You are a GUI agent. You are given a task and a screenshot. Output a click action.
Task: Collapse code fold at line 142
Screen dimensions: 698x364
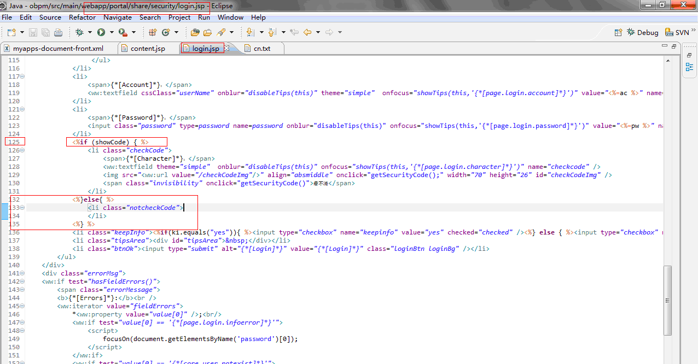pos(22,281)
